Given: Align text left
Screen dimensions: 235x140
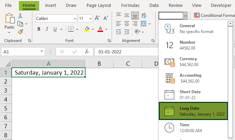Looking at the screenshot, I should [119, 23].
